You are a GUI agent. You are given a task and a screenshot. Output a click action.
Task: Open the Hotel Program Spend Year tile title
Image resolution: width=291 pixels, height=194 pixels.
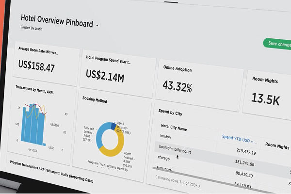click(108, 60)
